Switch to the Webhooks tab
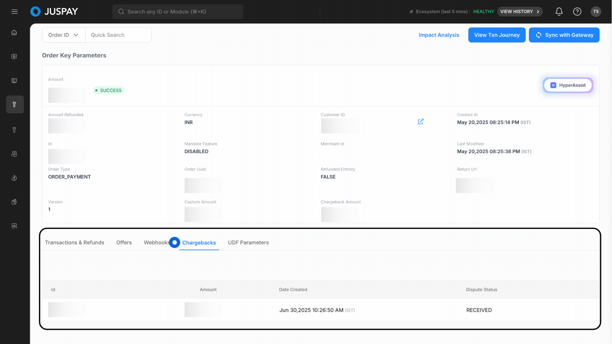The image size is (612, 344). [x=157, y=243]
